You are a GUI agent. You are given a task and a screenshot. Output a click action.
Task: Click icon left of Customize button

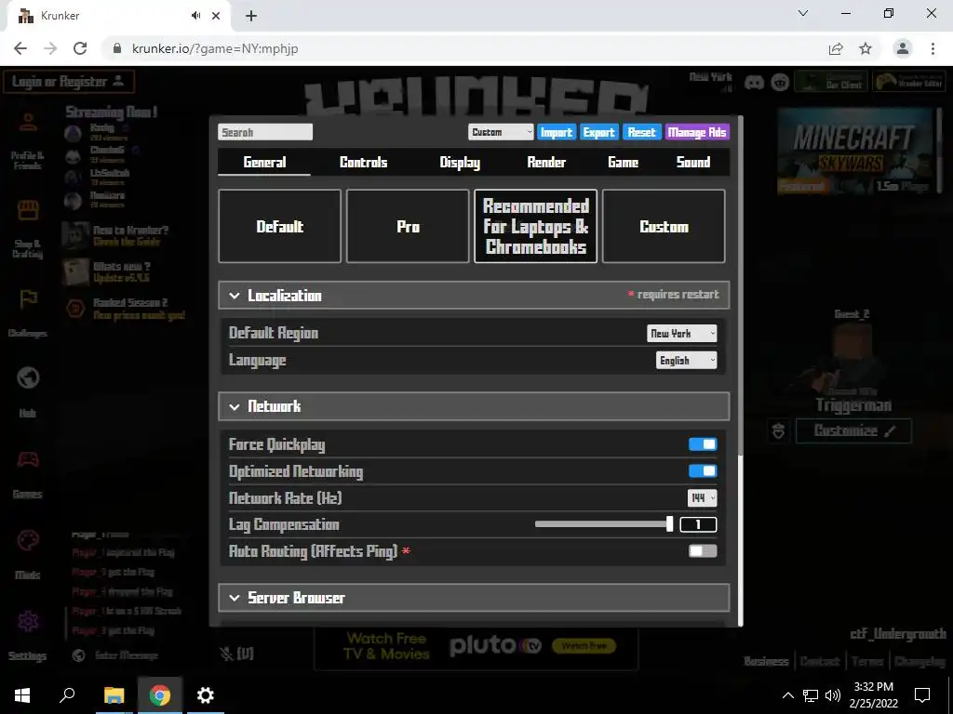[779, 431]
